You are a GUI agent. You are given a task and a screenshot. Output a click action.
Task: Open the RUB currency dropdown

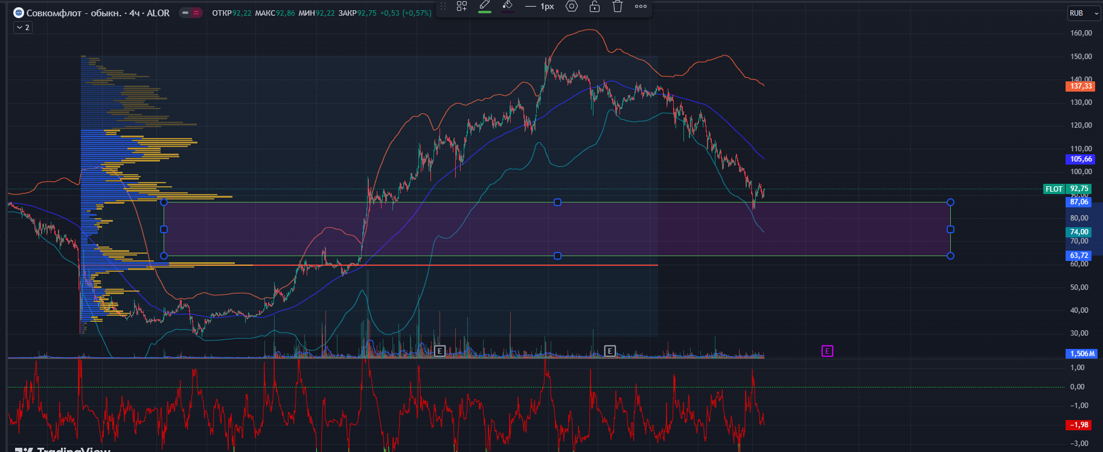pyautogui.click(x=1084, y=13)
